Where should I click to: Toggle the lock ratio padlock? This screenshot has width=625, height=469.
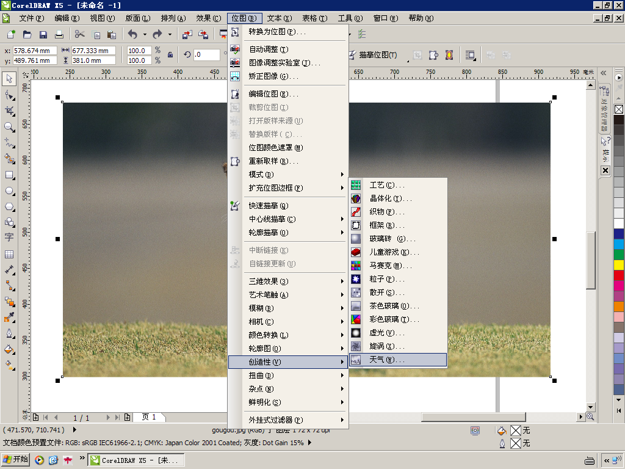[170, 55]
